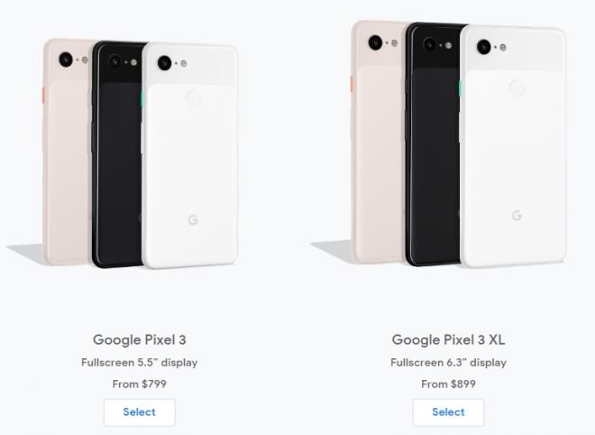This screenshot has height=435, width=595.
Task: Open the Google Pixel 3 title
Action: coord(139,339)
